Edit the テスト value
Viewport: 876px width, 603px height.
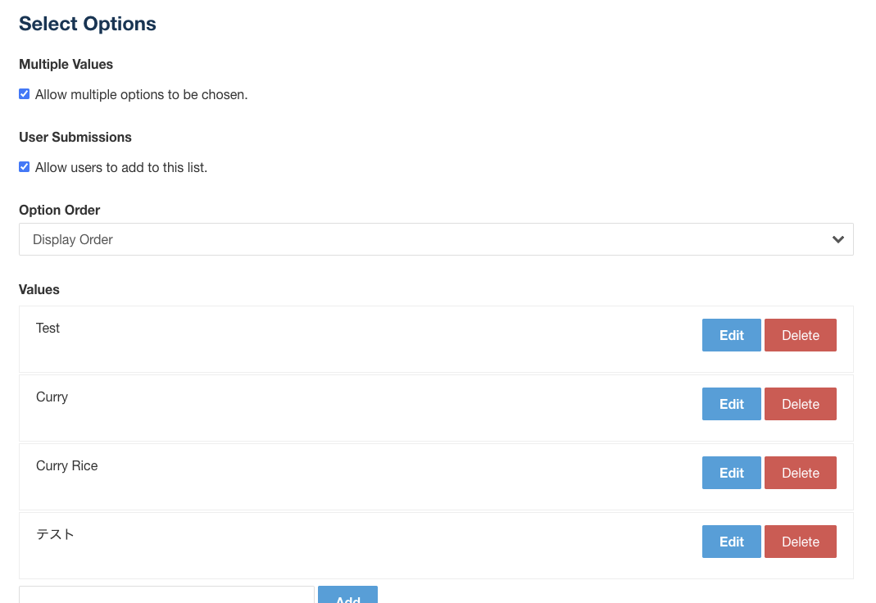click(x=731, y=542)
